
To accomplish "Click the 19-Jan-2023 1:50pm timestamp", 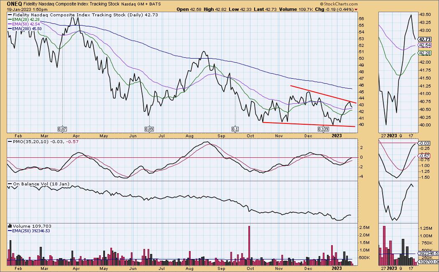I will [x=27, y=10].
